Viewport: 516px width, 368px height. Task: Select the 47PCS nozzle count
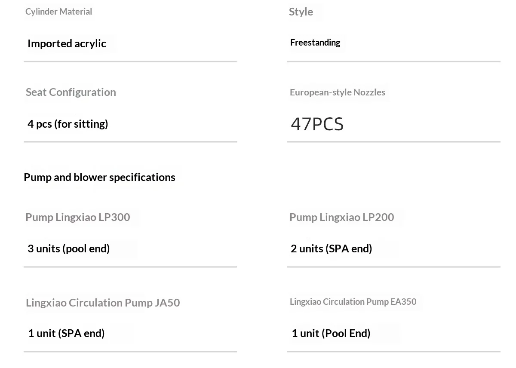tap(317, 124)
